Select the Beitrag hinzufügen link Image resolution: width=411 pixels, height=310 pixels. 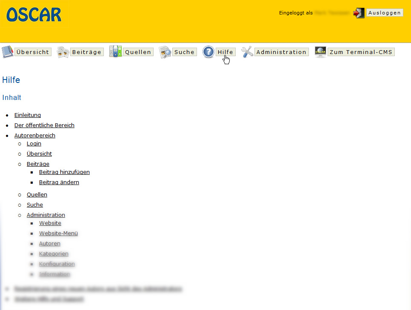(64, 172)
